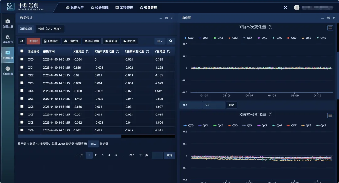Expand the column display dropdown
The width and height of the screenshot is (339, 183).
point(160,41)
